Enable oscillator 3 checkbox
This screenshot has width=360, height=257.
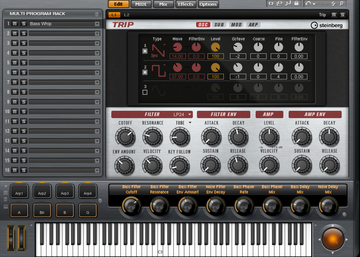[145, 92]
